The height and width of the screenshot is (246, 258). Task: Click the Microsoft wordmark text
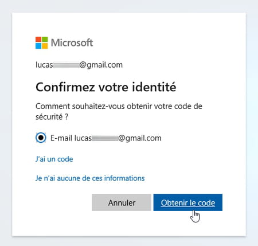coord(72,42)
